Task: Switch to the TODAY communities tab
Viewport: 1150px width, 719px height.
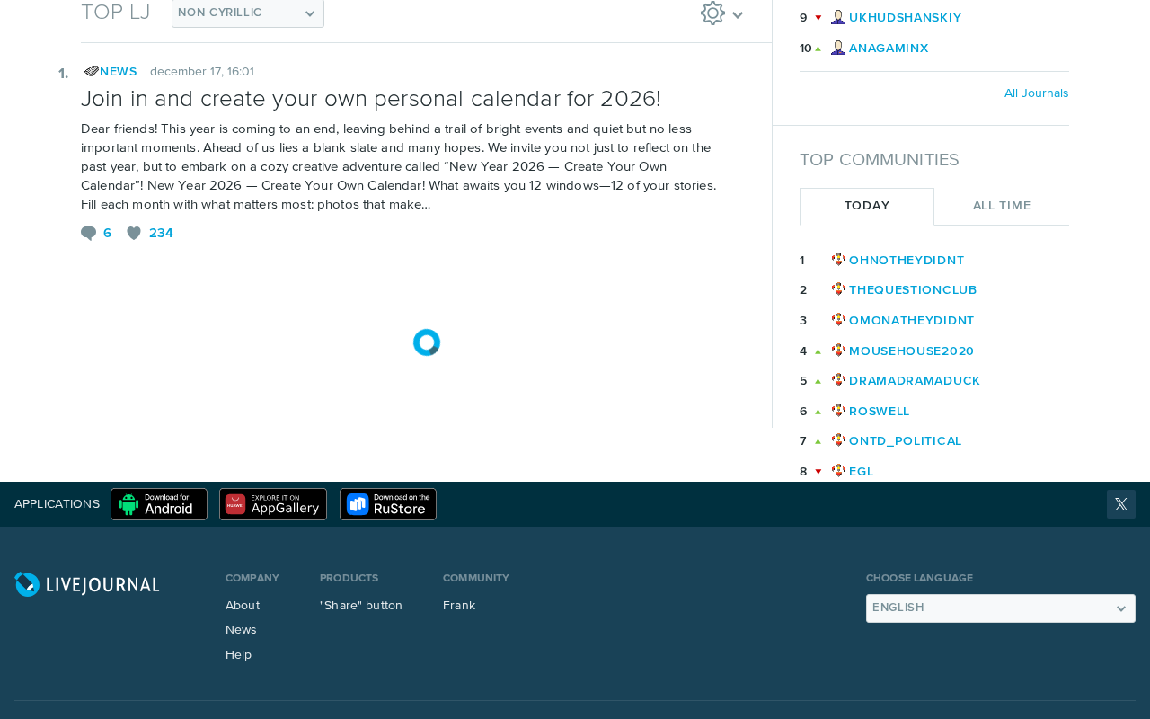Action: tap(867, 206)
